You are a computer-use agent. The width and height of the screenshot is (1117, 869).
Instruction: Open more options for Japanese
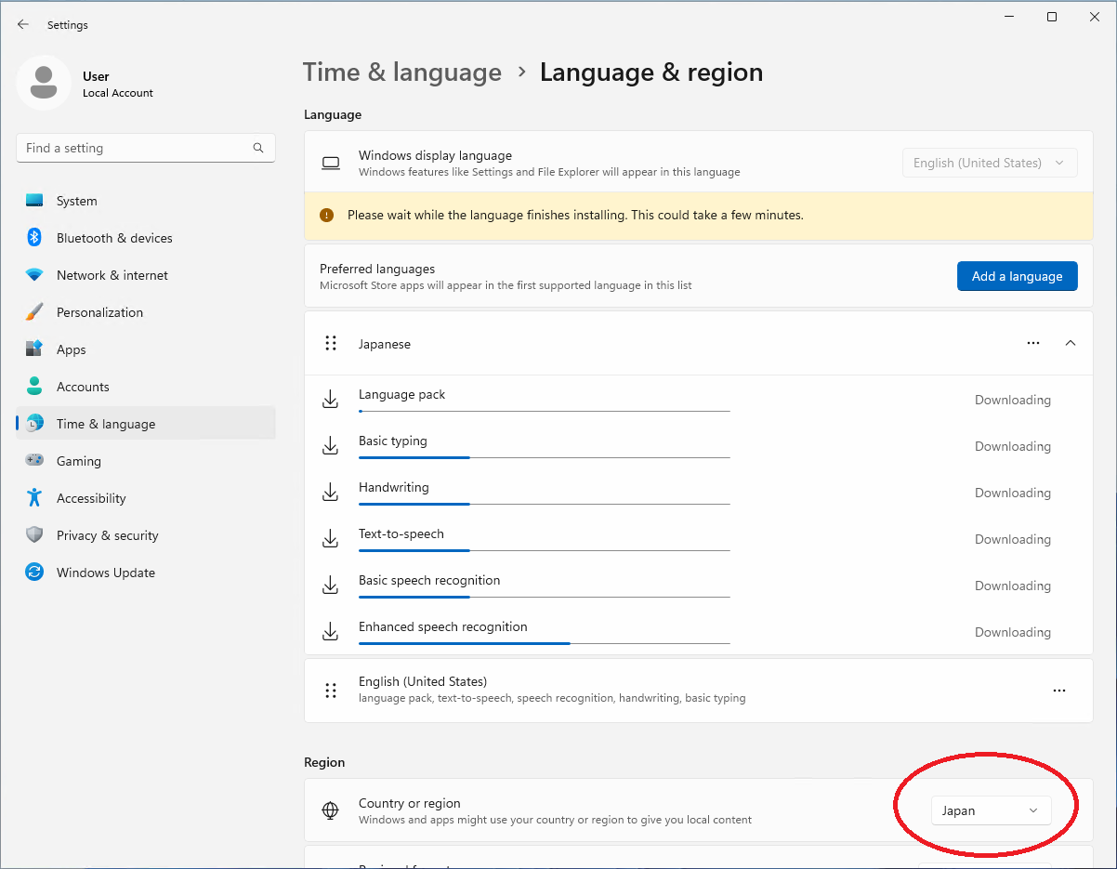click(x=1033, y=343)
